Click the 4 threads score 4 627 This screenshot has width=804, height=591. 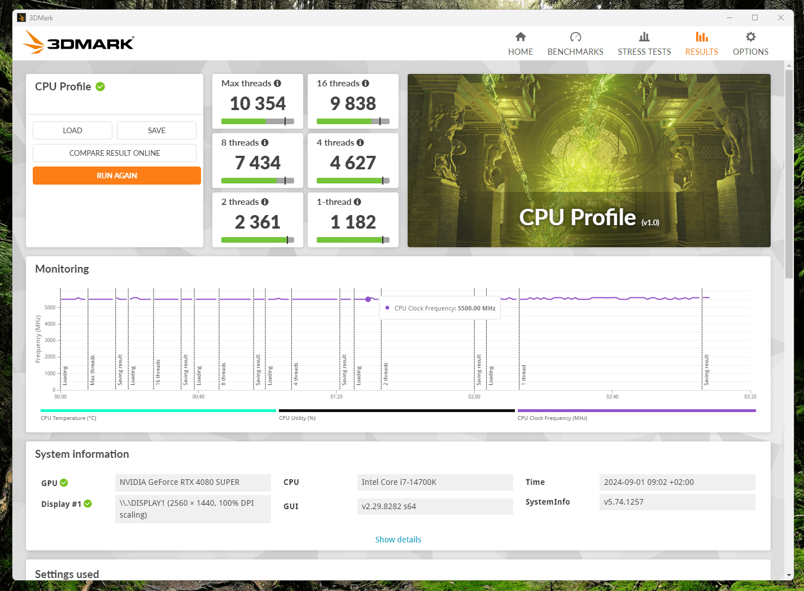point(353,163)
